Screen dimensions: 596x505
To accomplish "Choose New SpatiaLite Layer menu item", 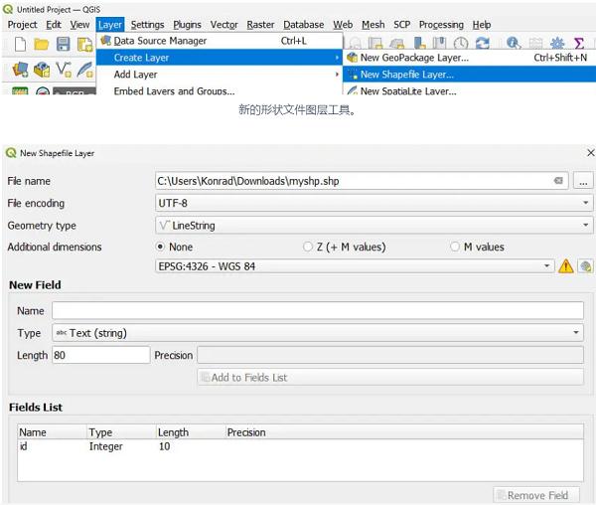I will [470, 90].
